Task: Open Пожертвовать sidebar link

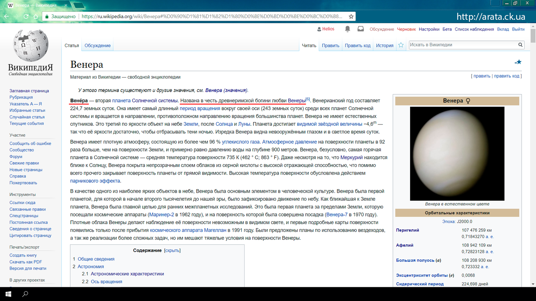Action: coord(23,183)
